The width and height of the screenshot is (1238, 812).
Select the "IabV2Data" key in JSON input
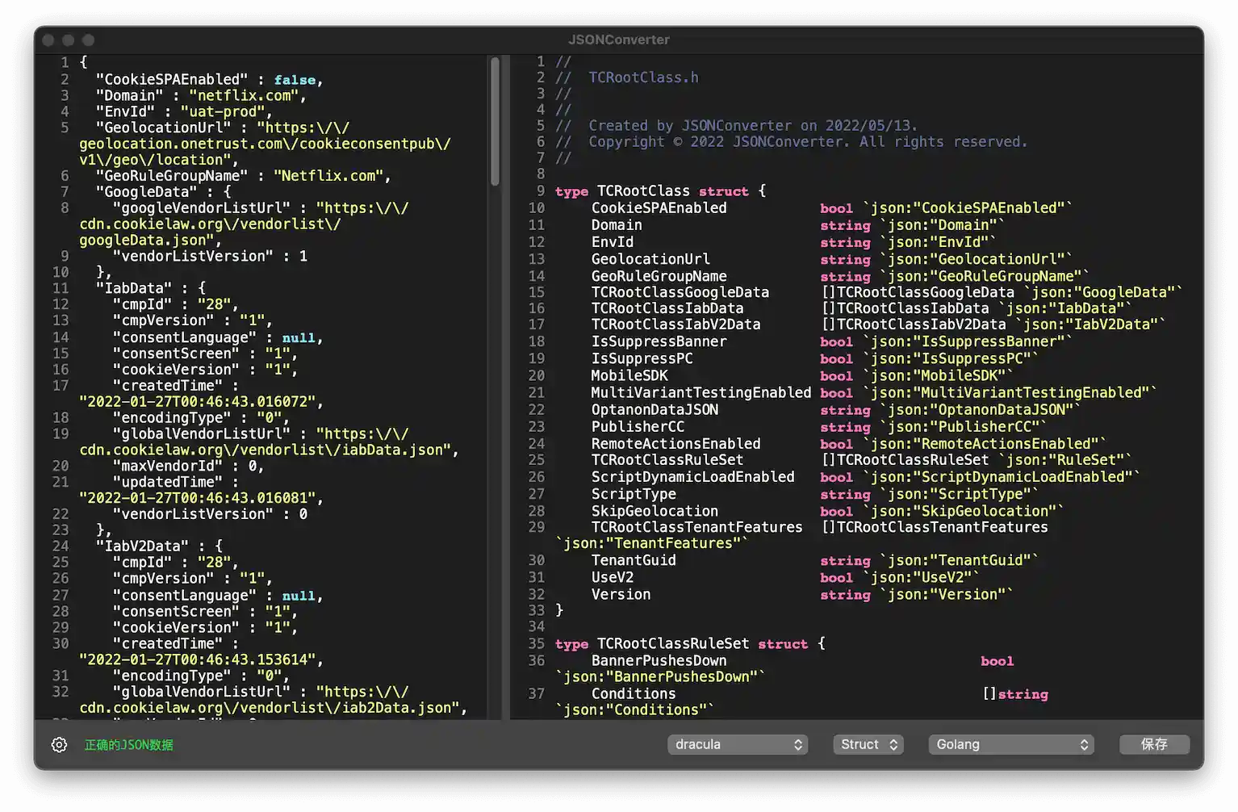142,546
